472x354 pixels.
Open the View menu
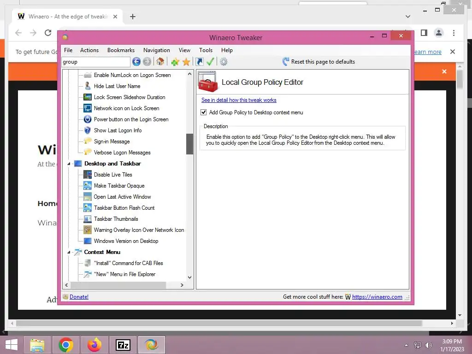(x=184, y=50)
